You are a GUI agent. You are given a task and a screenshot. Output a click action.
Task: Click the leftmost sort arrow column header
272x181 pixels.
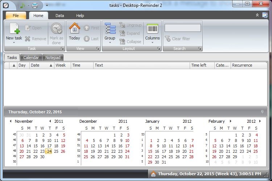14,65
